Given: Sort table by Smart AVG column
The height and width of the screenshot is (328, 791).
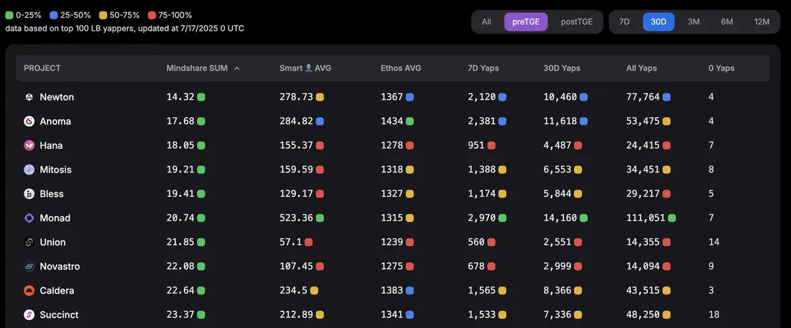Looking at the screenshot, I should [x=305, y=68].
